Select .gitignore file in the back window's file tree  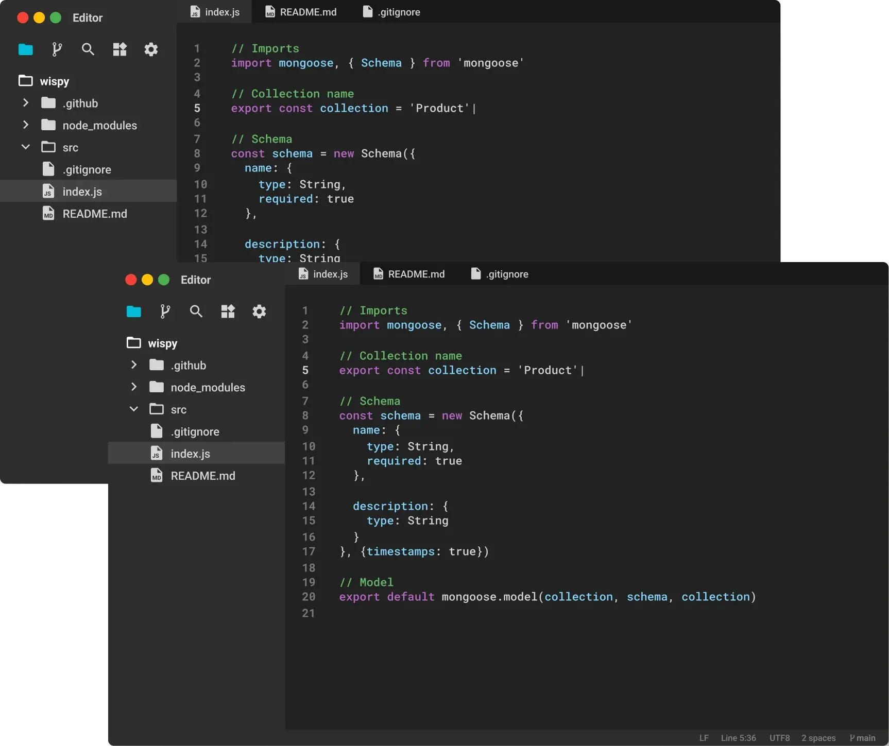tap(87, 170)
